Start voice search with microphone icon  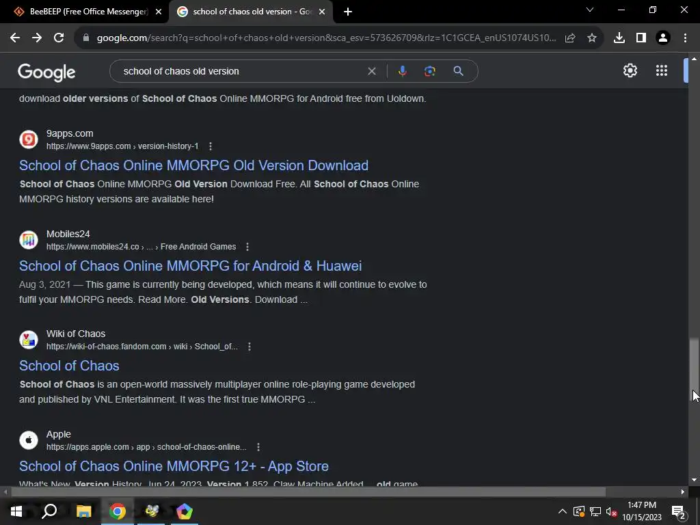point(402,71)
